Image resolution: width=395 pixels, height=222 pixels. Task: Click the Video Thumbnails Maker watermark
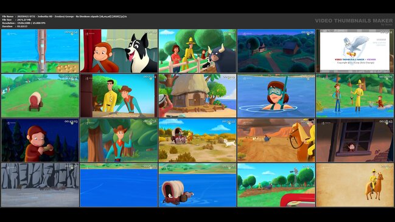[354, 21]
